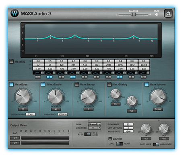Toggle EQ band 2 button

(x=50, y=77)
